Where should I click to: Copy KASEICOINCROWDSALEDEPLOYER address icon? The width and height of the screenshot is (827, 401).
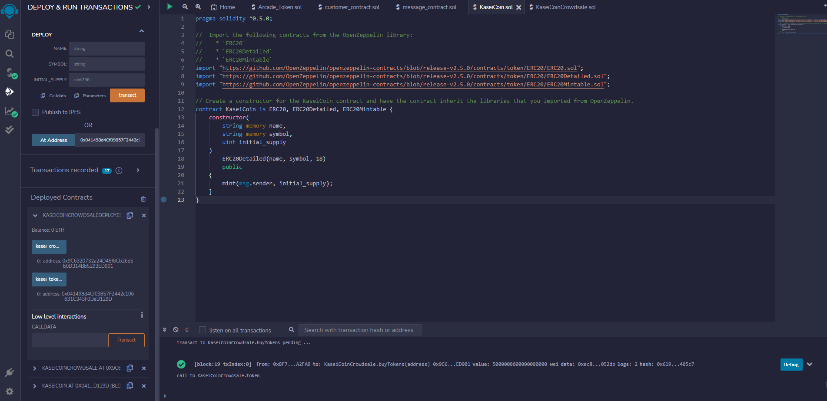pyautogui.click(x=130, y=215)
